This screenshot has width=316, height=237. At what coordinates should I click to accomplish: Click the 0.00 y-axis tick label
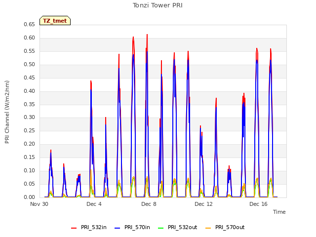point(29,197)
